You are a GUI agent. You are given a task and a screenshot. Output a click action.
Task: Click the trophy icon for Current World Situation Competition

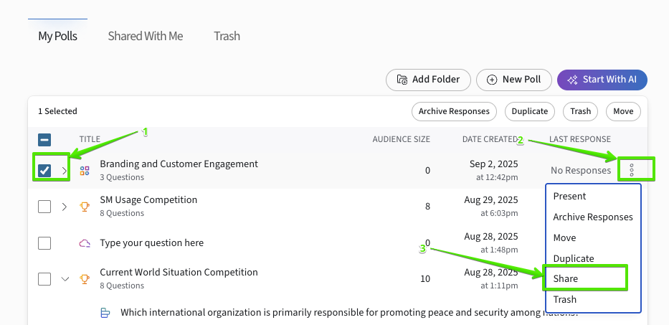(x=85, y=279)
